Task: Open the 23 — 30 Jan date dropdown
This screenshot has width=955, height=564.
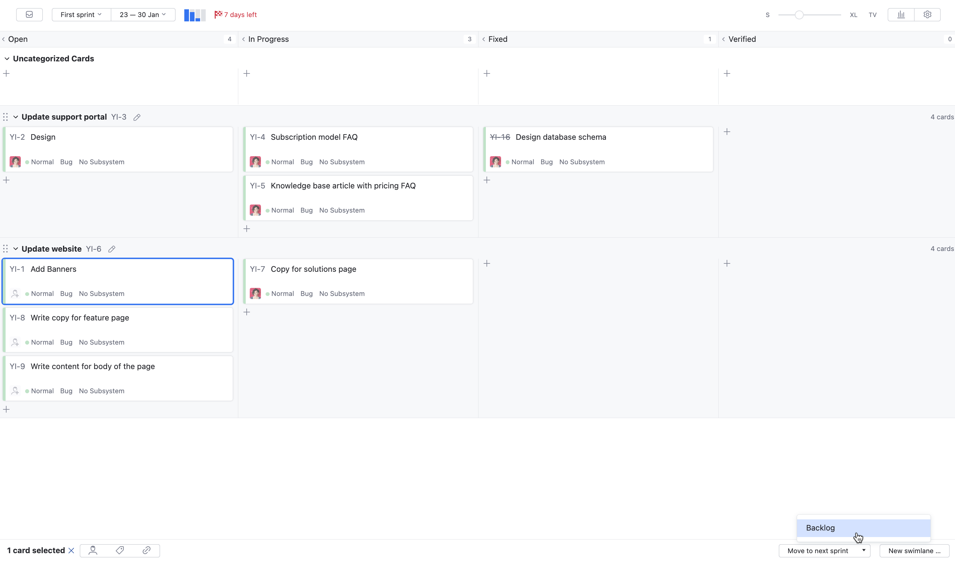Action: (143, 15)
